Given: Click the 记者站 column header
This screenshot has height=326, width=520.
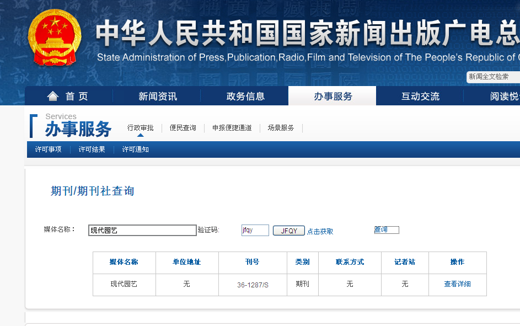Looking at the screenshot, I should (405, 262).
